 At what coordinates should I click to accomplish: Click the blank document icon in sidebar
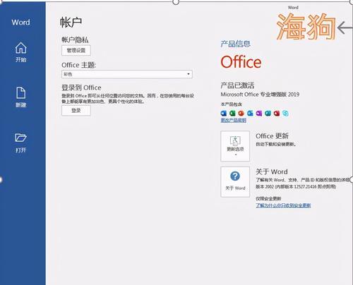pyautogui.click(x=21, y=92)
